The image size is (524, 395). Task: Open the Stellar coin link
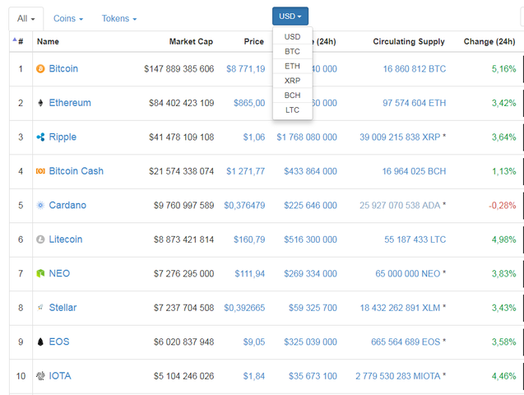point(63,308)
